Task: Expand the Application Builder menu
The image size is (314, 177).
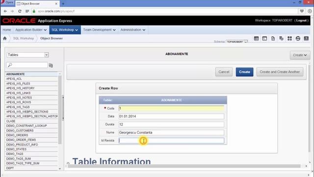Action: (x=31, y=29)
